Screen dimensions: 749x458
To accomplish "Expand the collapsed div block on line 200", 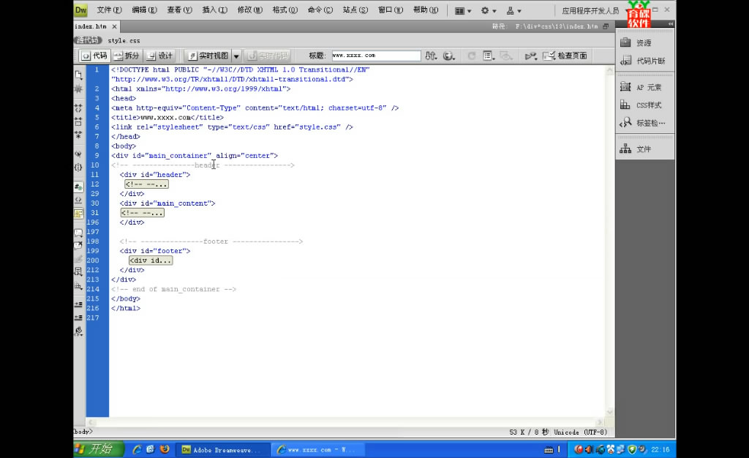I will pos(151,260).
